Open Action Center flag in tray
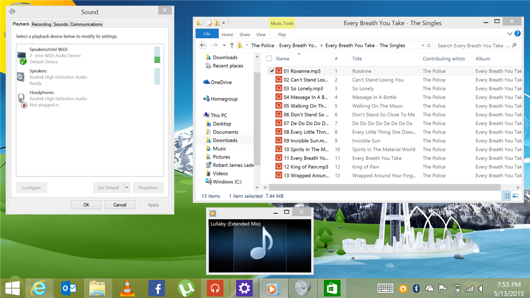The image size is (530, 298). pos(443,288)
